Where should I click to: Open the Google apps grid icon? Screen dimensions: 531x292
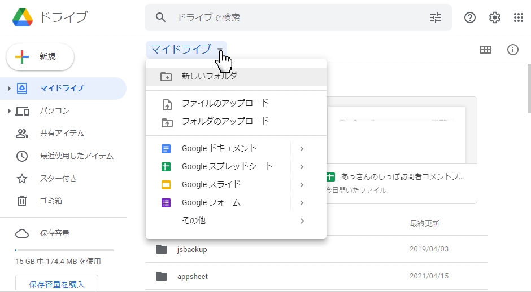coord(519,17)
